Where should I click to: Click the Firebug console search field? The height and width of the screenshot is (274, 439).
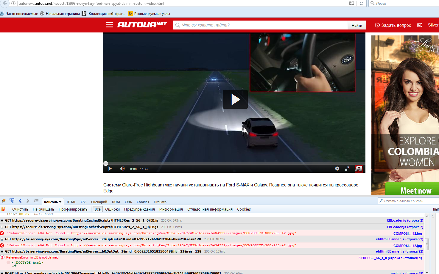[x=408, y=201]
